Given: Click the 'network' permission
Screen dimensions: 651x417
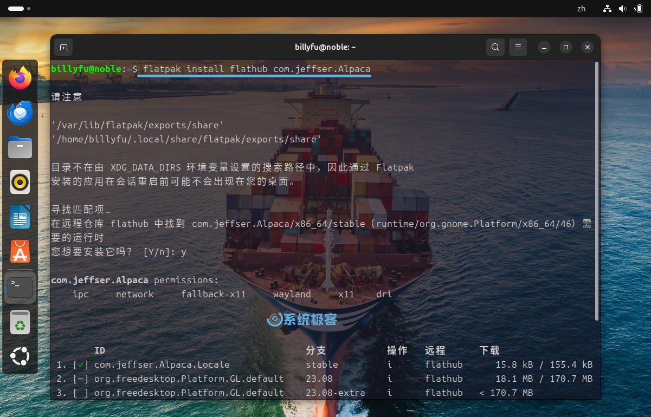Looking at the screenshot, I should point(135,294).
